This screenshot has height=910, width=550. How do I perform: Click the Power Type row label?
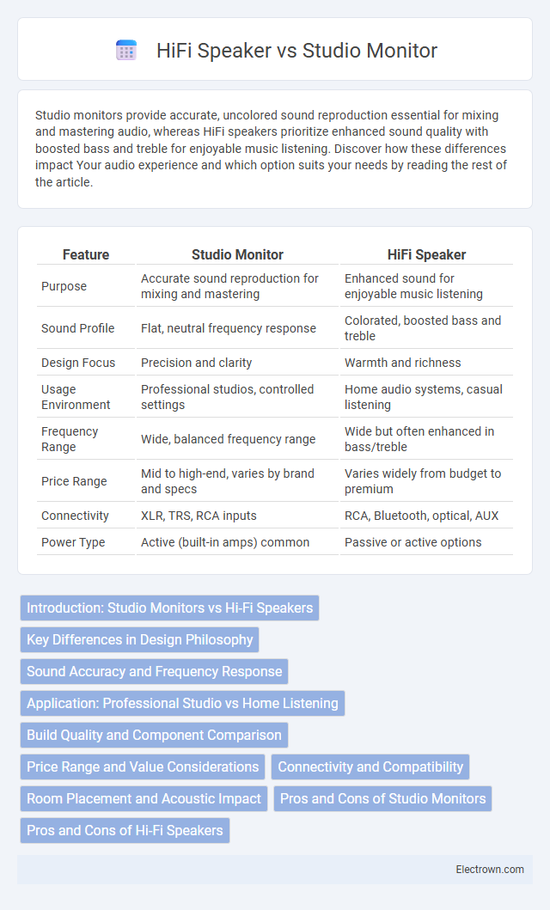[x=73, y=542]
